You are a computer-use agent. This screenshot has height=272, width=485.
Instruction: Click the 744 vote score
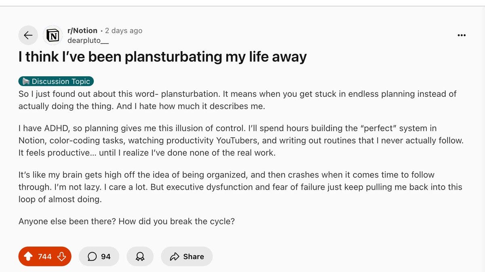coord(45,257)
